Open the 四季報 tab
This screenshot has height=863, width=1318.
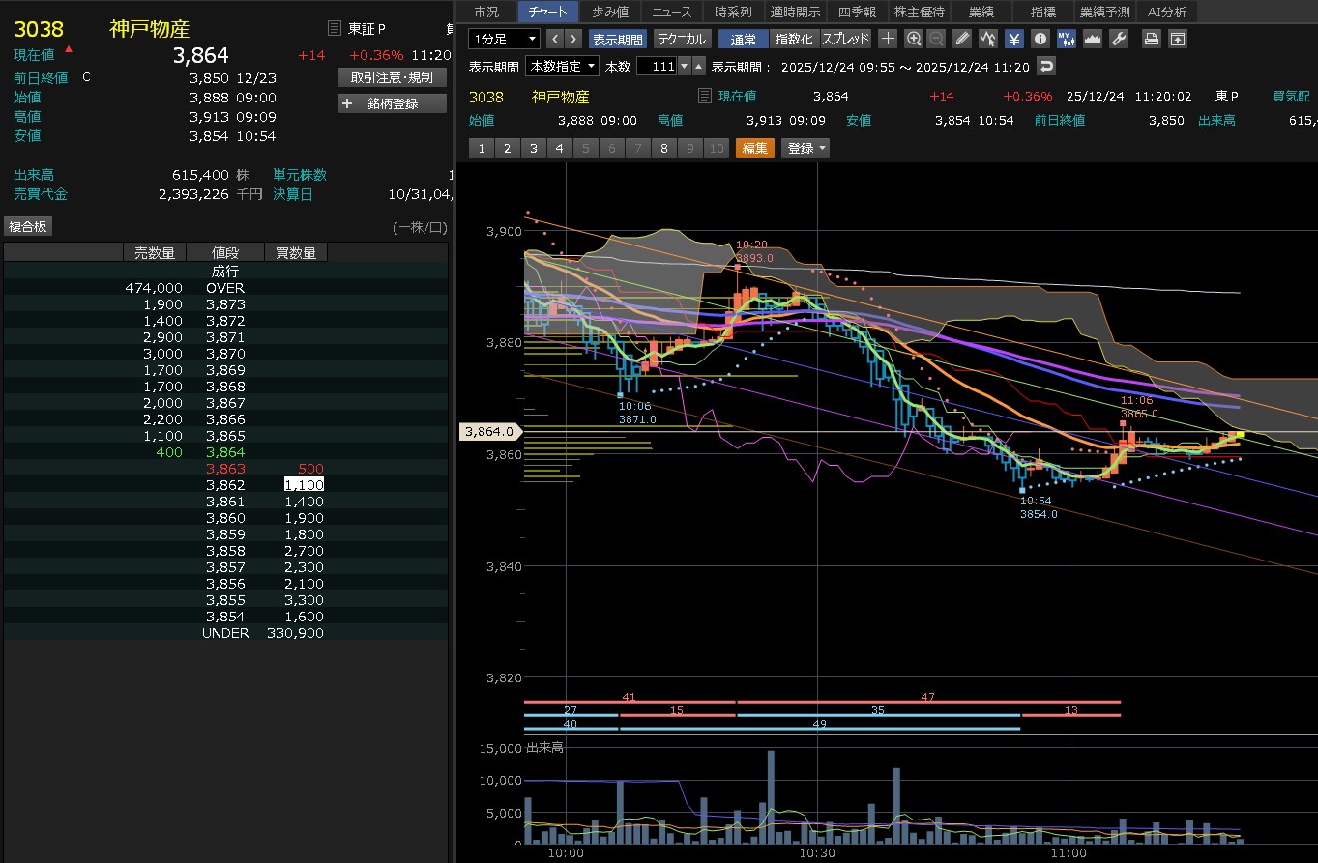point(857,12)
